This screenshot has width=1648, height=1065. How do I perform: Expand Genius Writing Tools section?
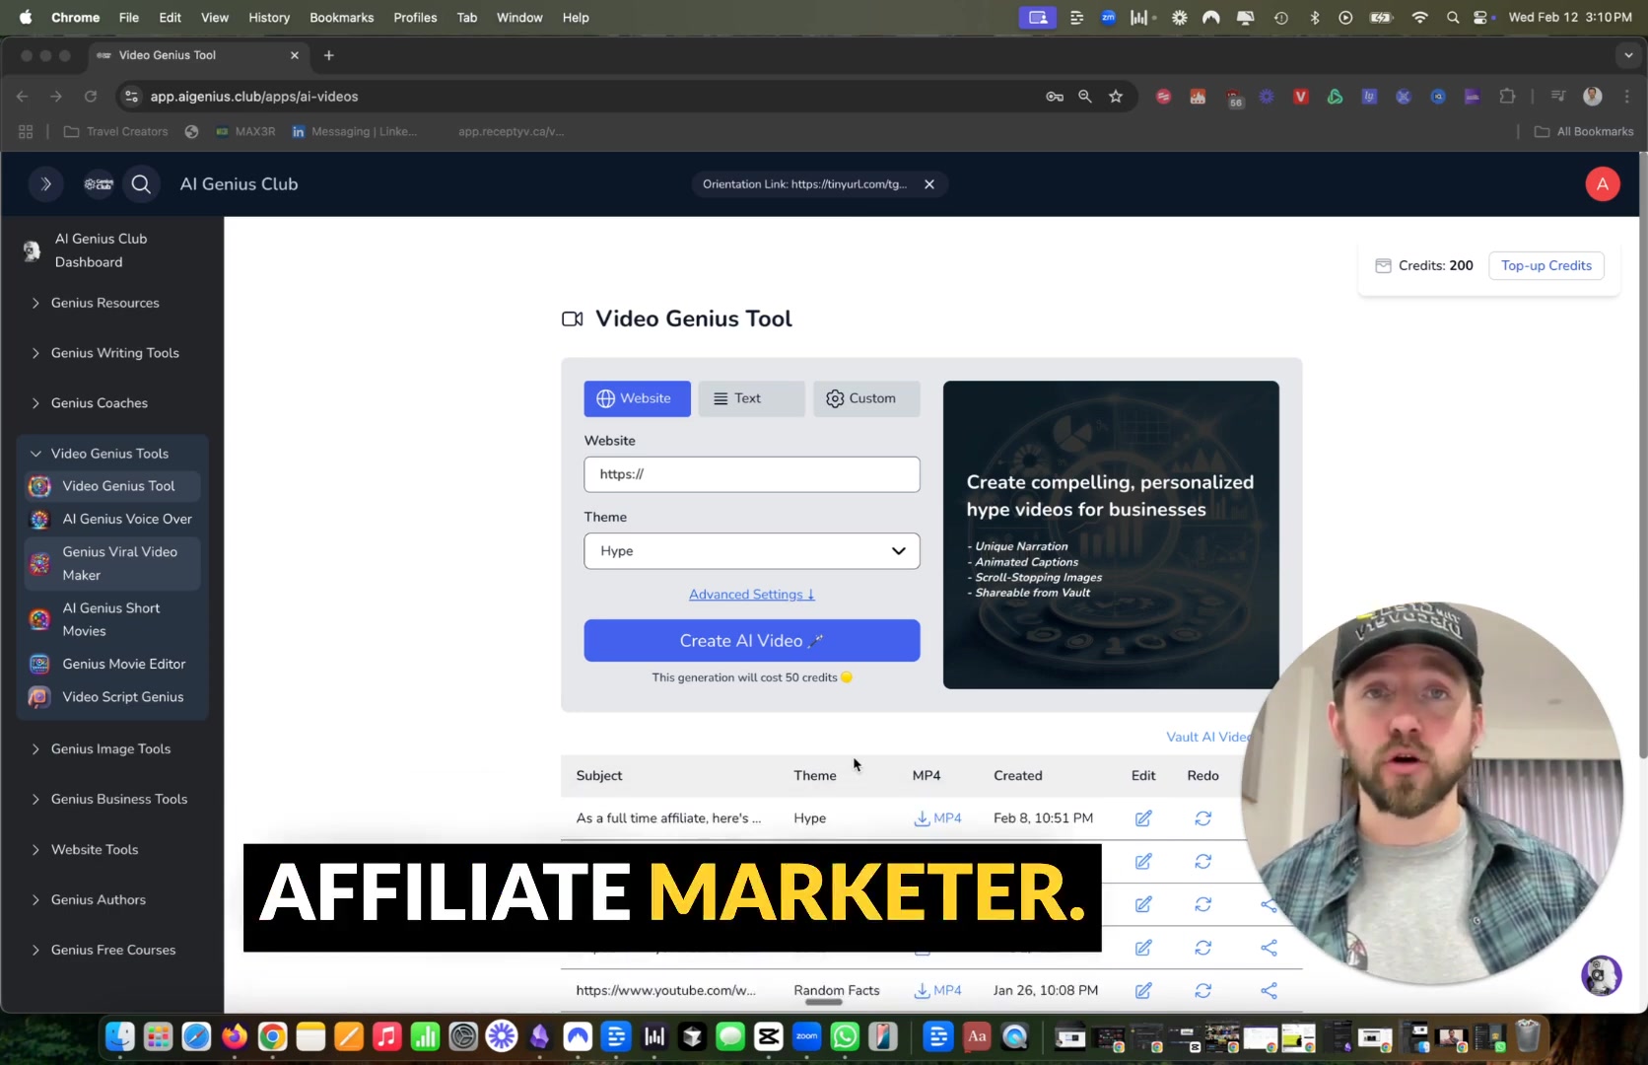coord(113,353)
